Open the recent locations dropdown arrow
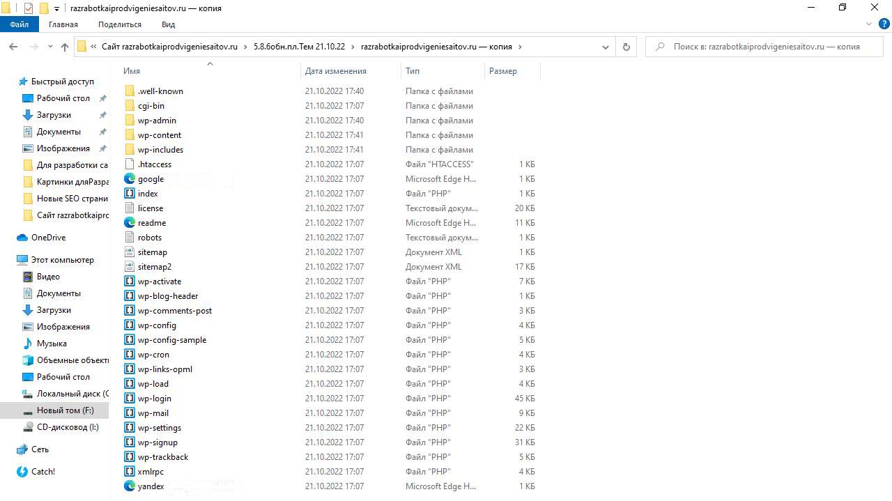 click(x=50, y=47)
